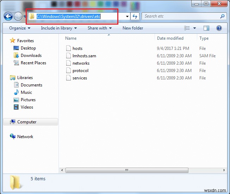Image resolution: width=230 pixels, height=194 pixels.
Task: Open the Videos library
Action: point(27,107)
